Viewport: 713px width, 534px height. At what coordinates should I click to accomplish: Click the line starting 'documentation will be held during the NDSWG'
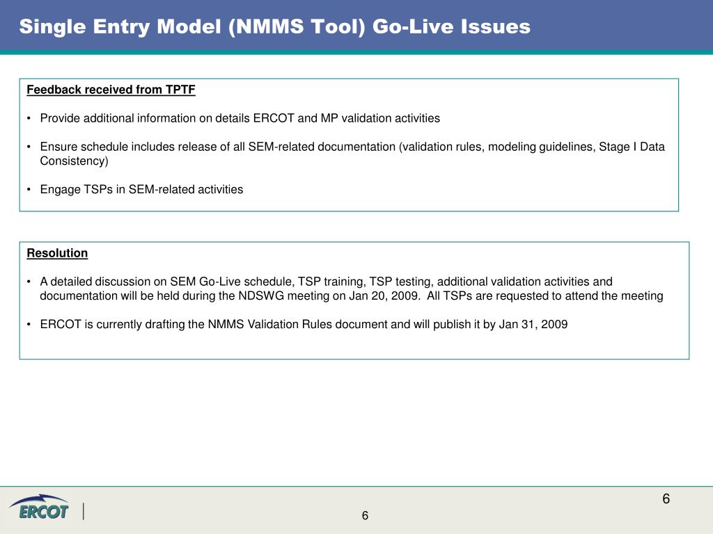point(352,296)
